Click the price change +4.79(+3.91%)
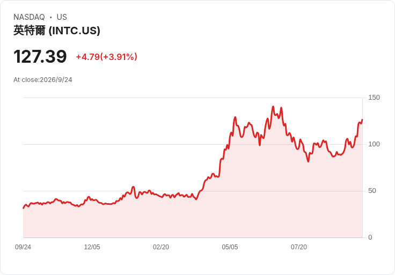This screenshot has height=275, width=395. point(107,57)
